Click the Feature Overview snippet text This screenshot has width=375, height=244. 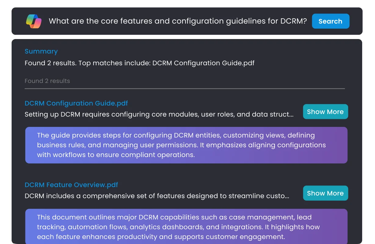(157, 196)
